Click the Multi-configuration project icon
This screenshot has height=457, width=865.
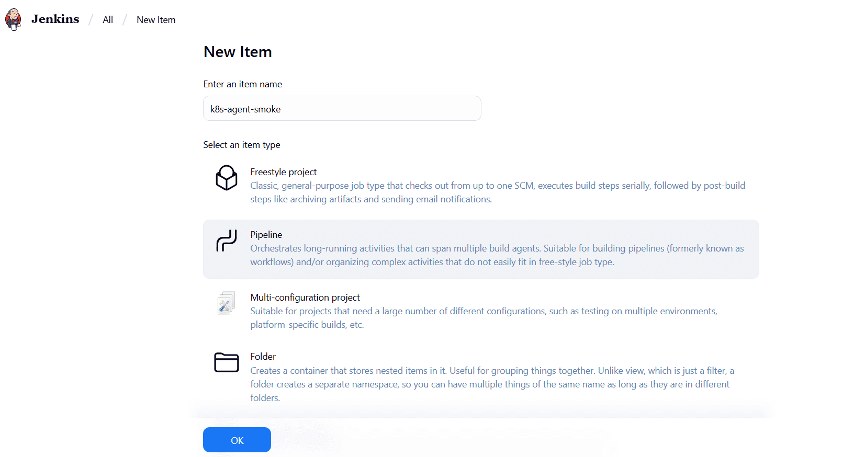click(226, 302)
